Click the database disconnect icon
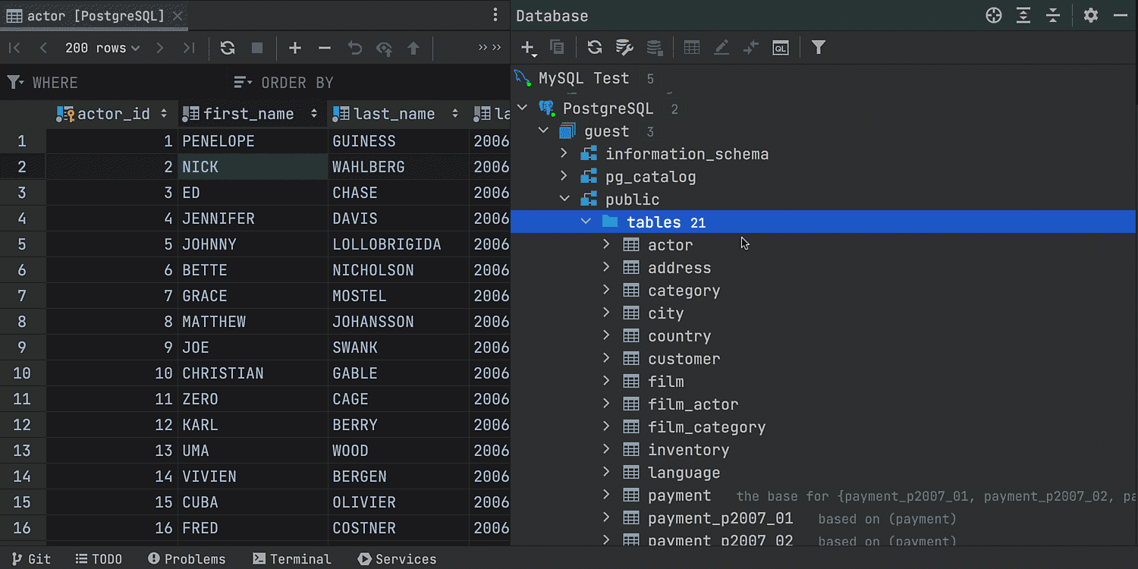The height and width of the screenshot is (569, 1138). point(654,47)
